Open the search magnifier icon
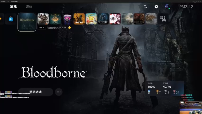The width and height of the screenshot is (202, 114). [145, 7]
